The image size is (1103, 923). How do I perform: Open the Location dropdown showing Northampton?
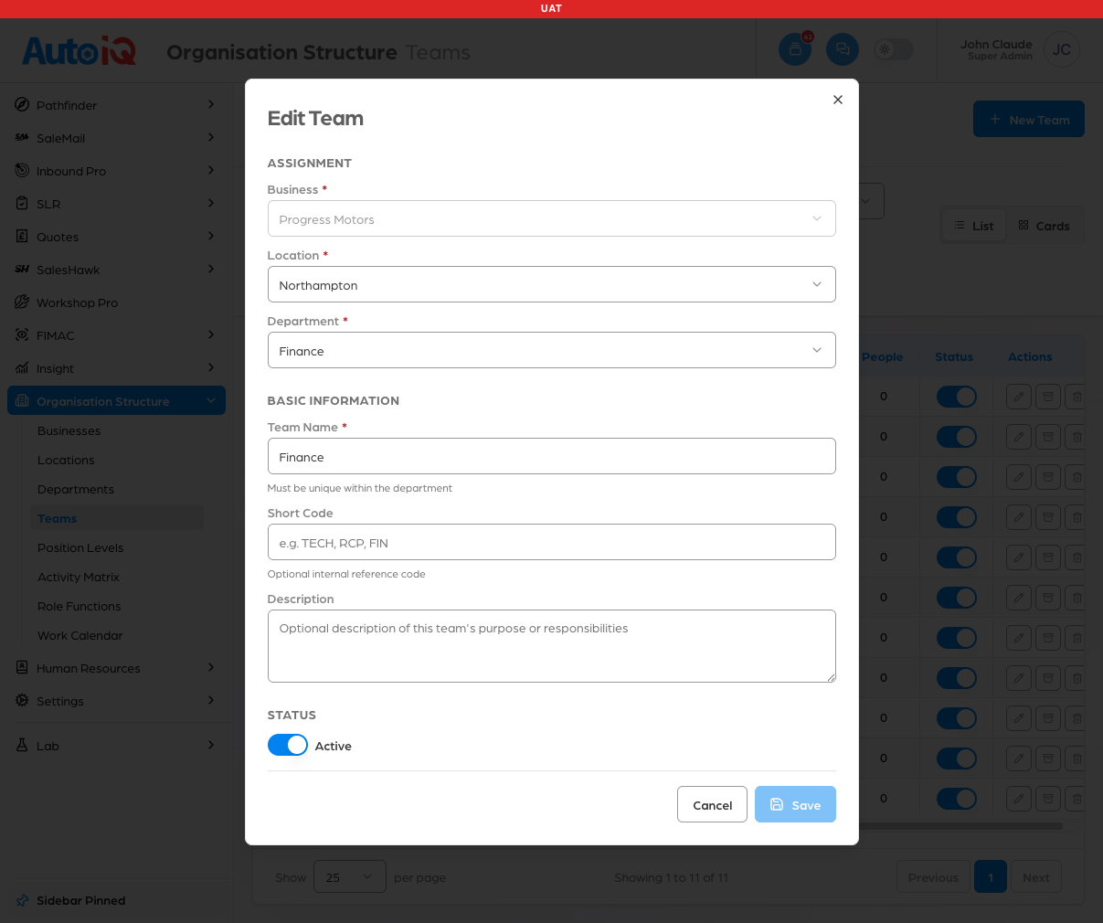point(552,284)
